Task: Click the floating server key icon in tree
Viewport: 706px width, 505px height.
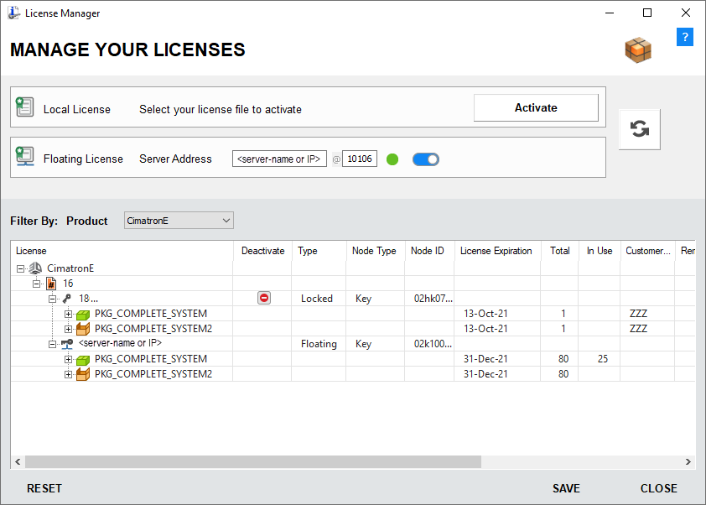Action: click(x=67, y=344)
